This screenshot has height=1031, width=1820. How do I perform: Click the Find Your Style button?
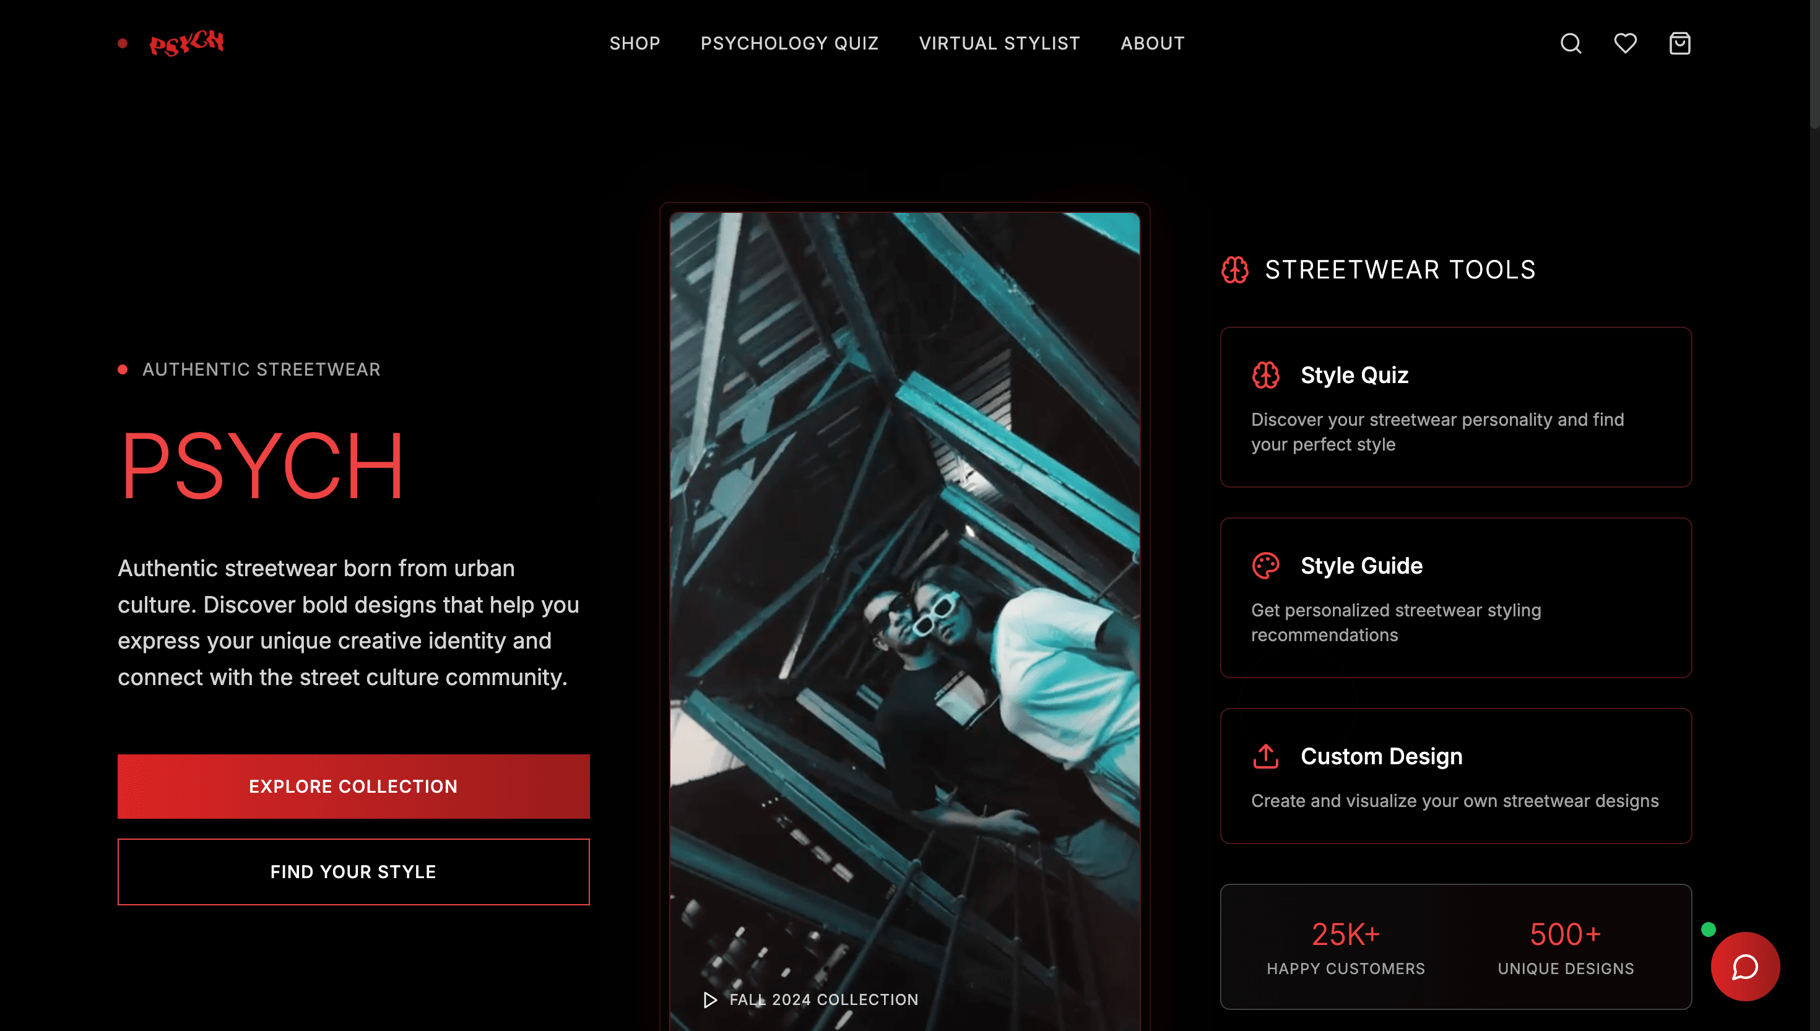click(353, 872)
